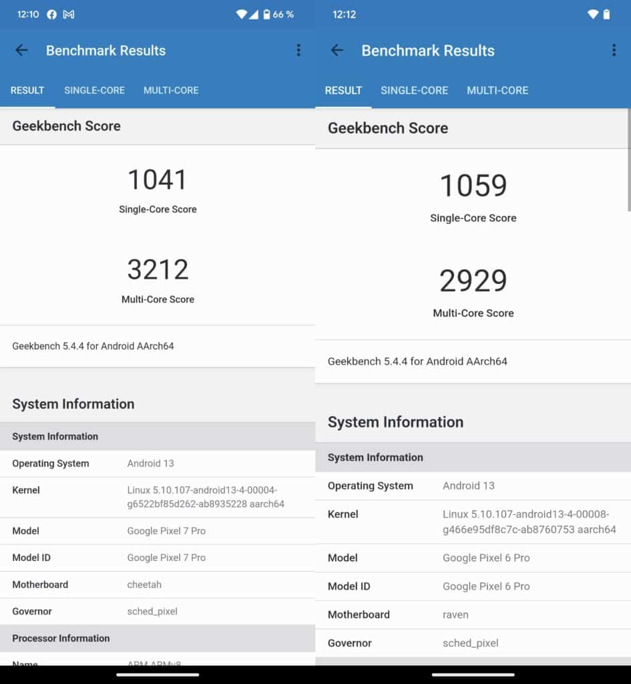Click the multi-core score 2929
The image size is (631, 684).
click(473, 281)
